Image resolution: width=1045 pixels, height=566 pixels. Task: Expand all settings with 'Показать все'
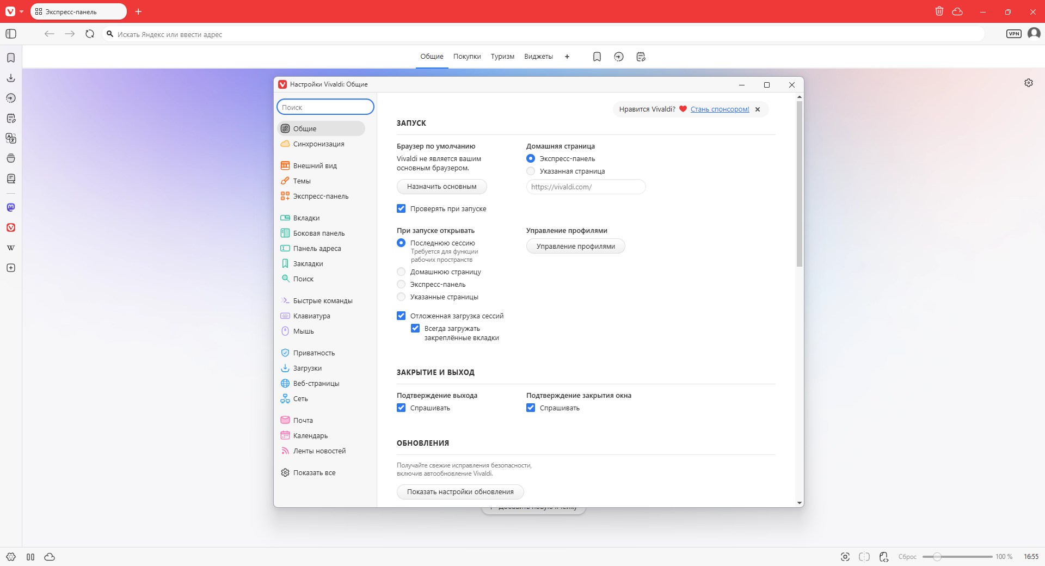tap(314, 472)
